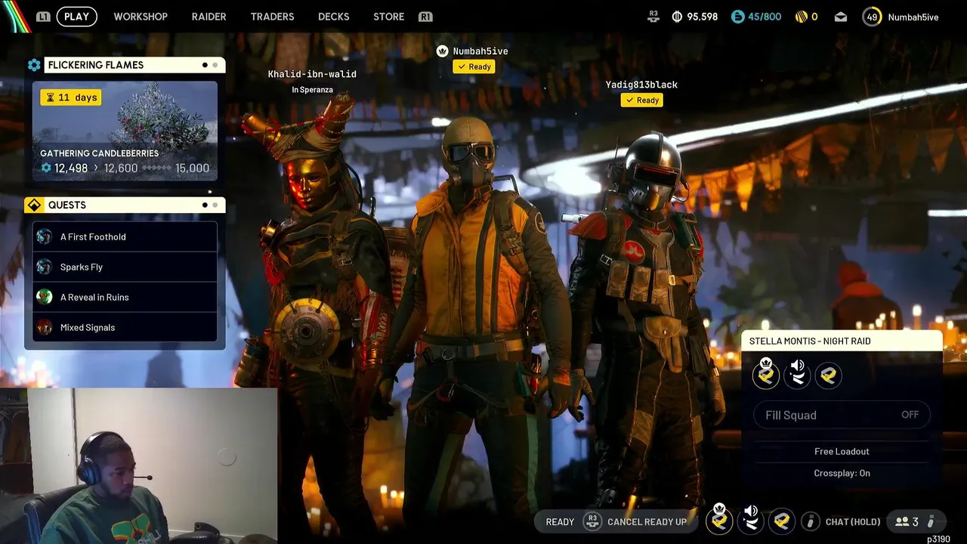Open the TRADERS tab

272,17
